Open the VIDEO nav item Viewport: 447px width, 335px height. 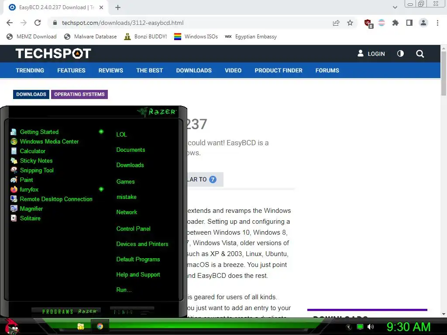[233, 70]
